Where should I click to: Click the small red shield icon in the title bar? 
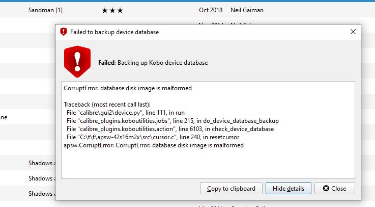pyautogui.click(x=63, y=32)
